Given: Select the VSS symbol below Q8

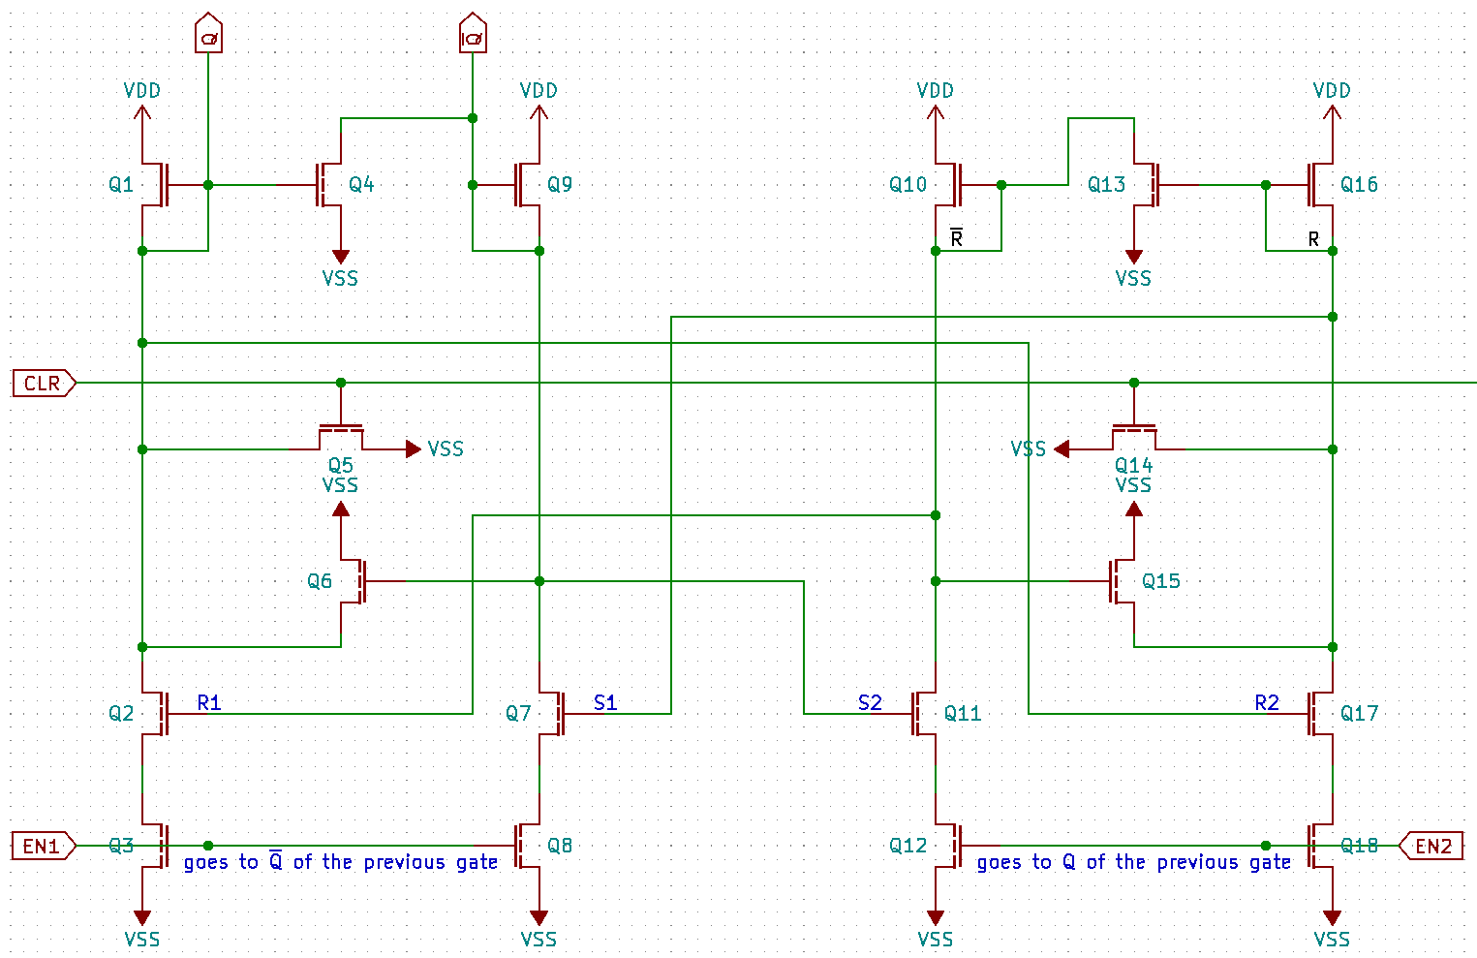Looking at the screenshot, I should pyautogui.click(x=538, y=929).
